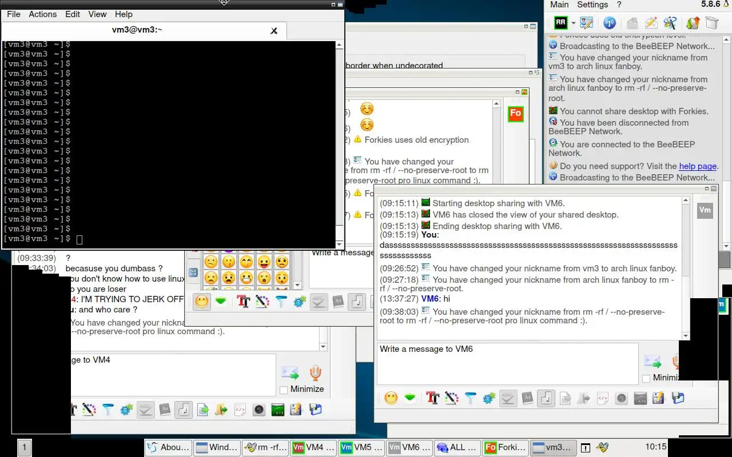732x457 pixels.
Task: Open the help page link
Action: pos(698,166)
